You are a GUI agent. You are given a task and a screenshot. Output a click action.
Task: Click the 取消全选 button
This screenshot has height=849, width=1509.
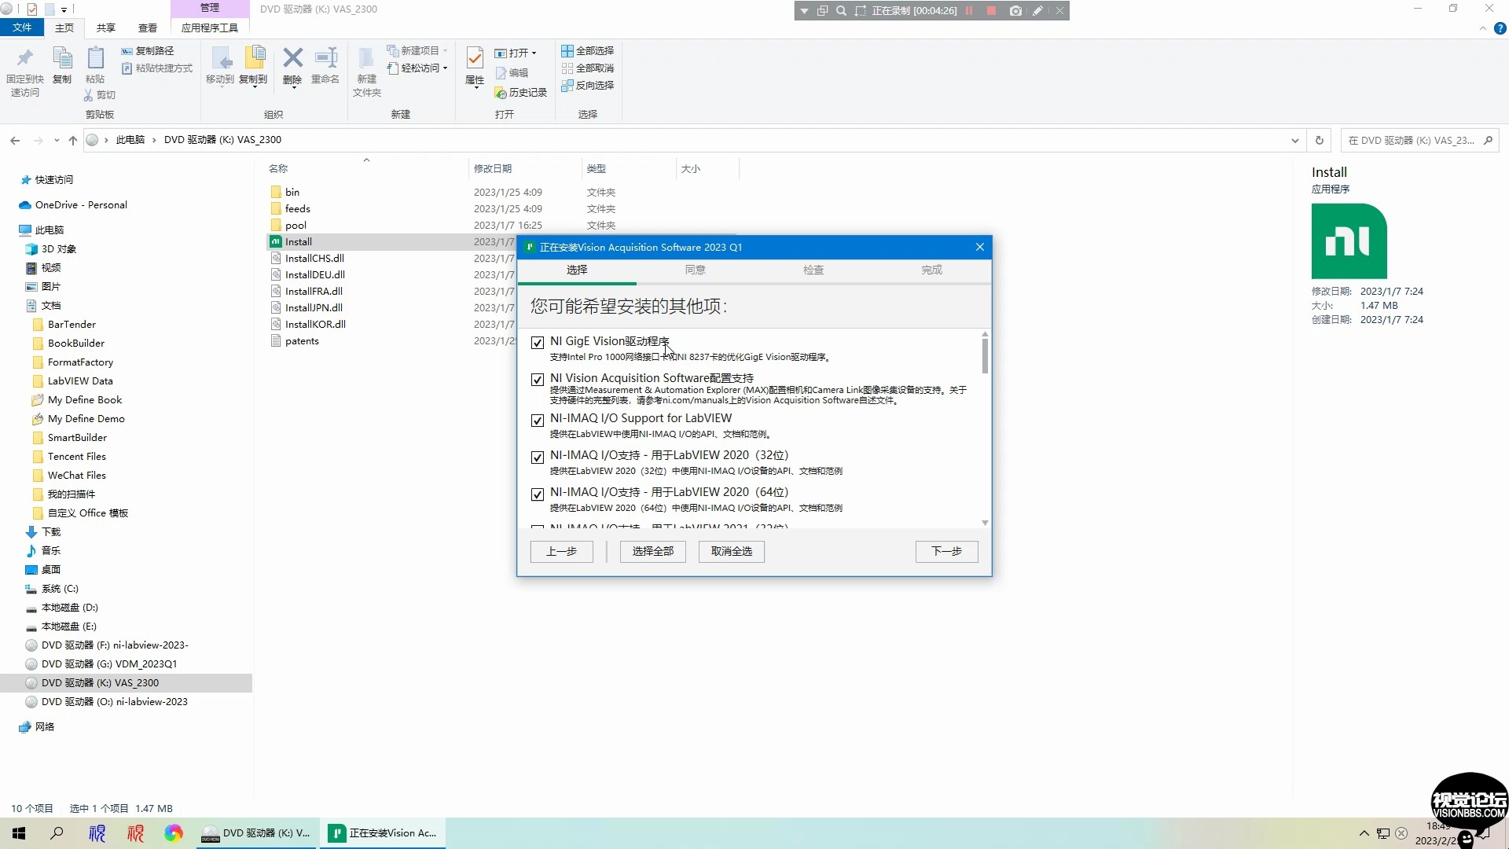(x=731, y=551)
